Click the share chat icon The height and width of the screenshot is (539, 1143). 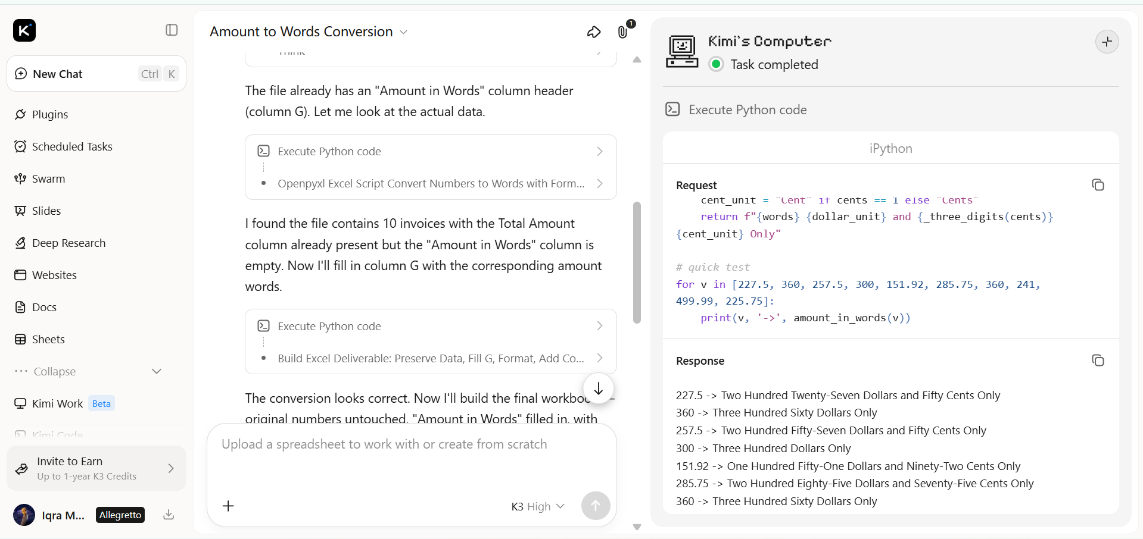pyautogui.click(x=594, y=32)
